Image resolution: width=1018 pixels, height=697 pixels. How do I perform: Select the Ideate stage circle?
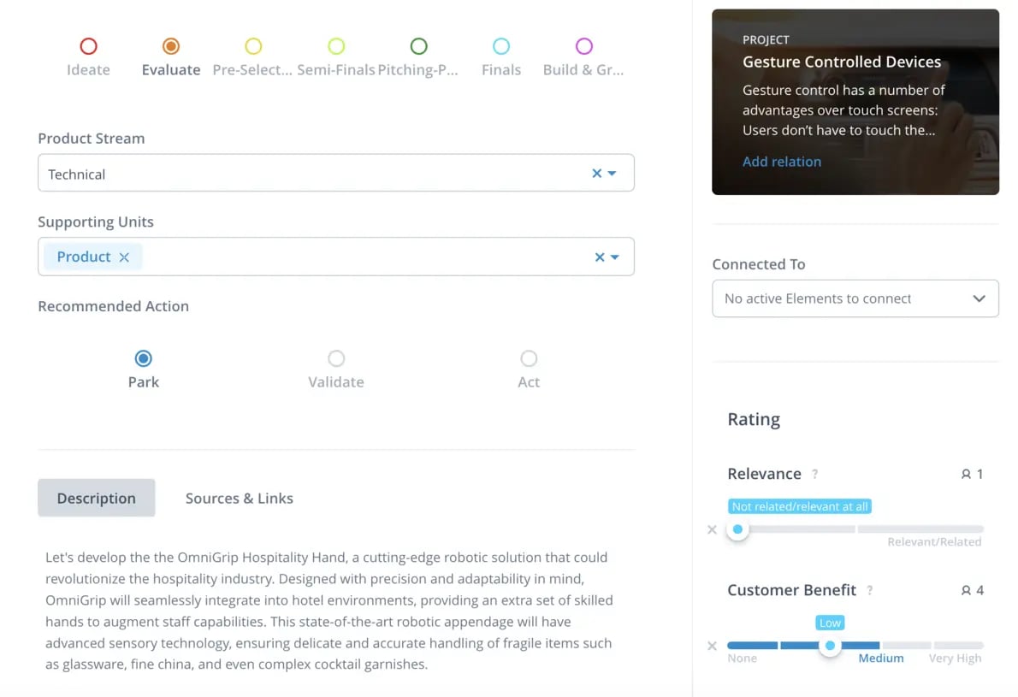[x=88, y=46]
